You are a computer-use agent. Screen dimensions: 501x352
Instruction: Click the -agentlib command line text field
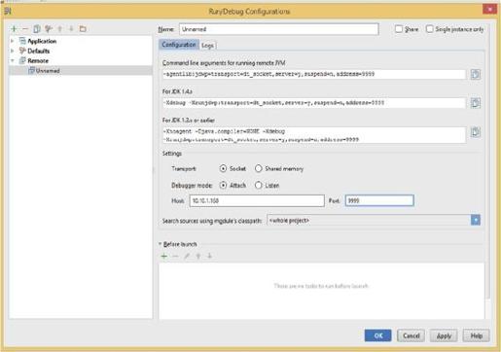pyautogui.click(x=314, y=74)
